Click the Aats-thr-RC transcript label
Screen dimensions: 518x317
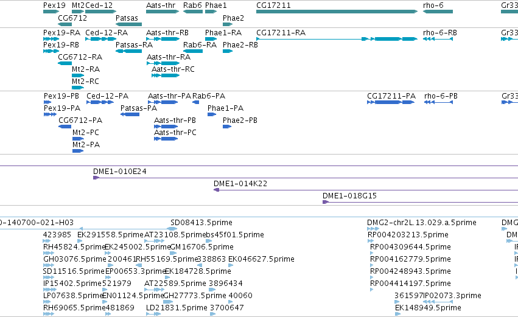[173, 69]
